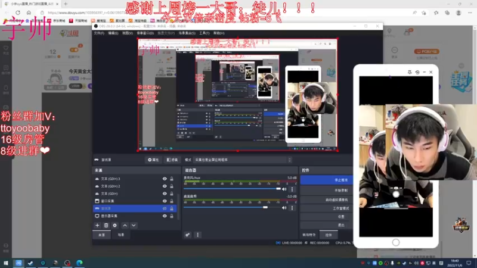Switch to the 场景 scenes tab
This screenshot has width=477, height=268.
[121, 235]
